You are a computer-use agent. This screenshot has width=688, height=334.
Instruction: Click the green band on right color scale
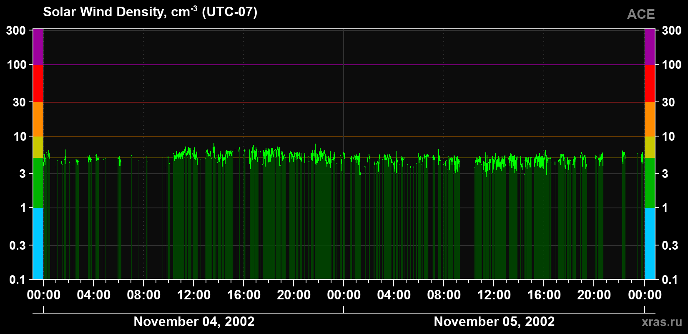650,183
